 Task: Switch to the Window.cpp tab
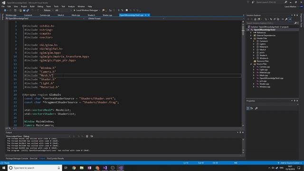click(11, 15)
